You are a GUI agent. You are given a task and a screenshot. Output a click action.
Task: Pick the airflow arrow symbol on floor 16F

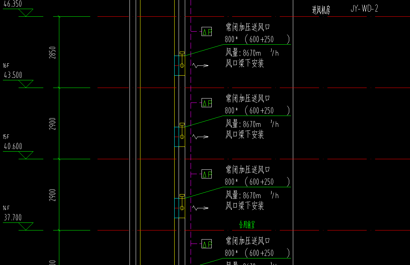click(200, 65)
